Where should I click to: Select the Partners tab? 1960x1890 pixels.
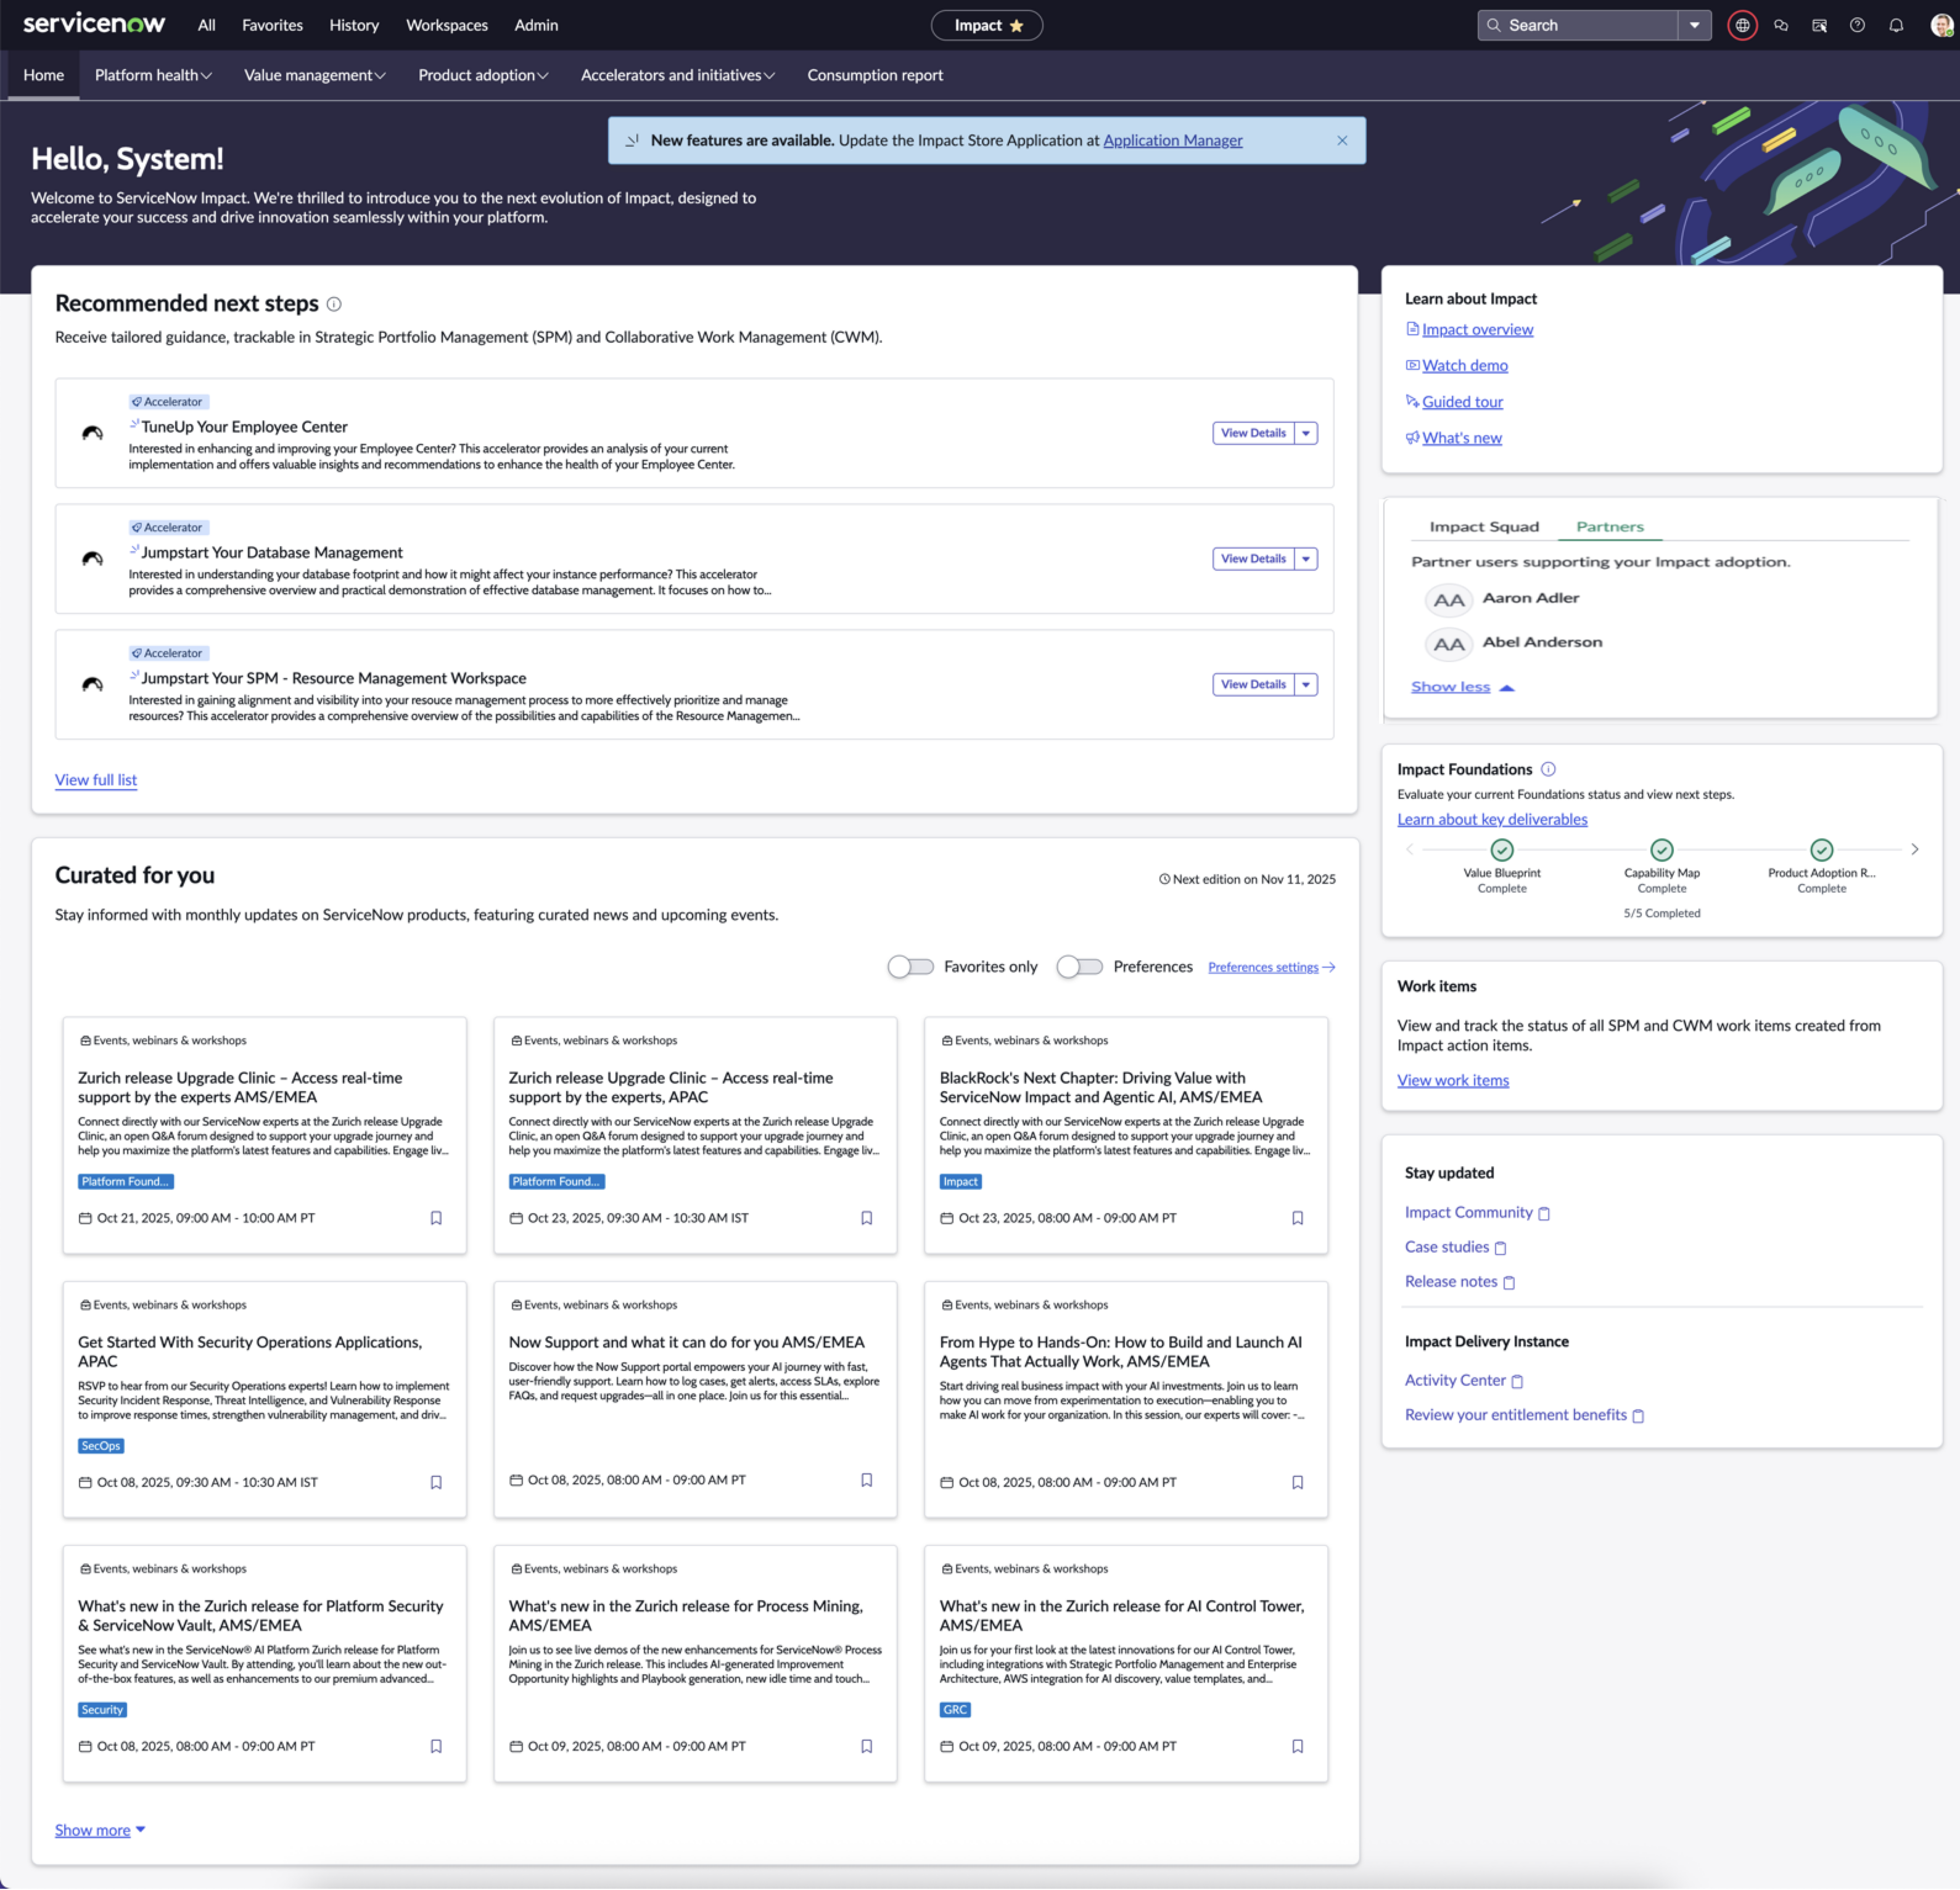click(x=1610, y=526)
